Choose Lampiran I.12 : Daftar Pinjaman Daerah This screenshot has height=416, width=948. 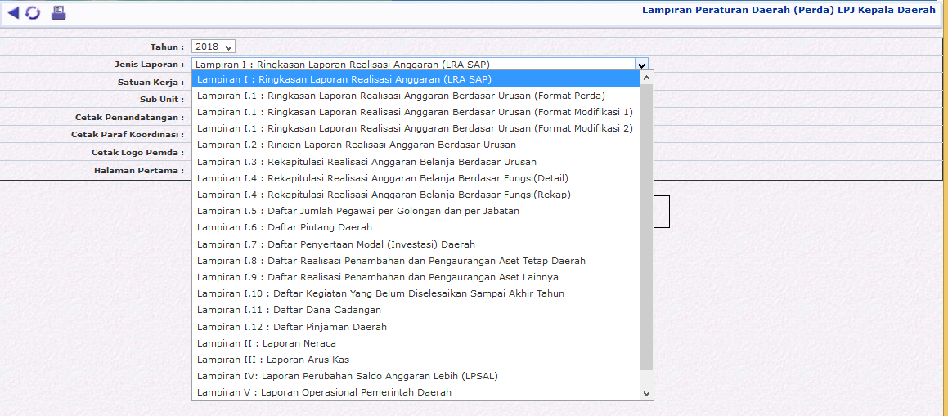pyautogui.click(x=292, y=327)
